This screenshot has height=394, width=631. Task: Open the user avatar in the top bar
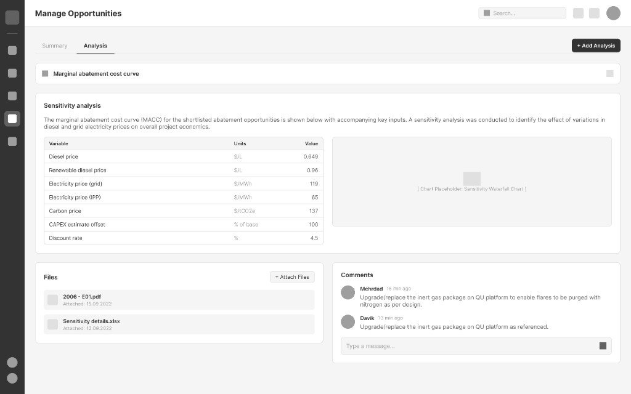pos(613,13)
